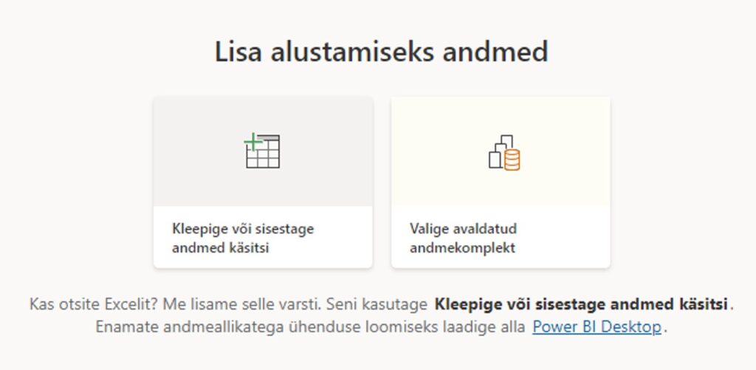Open the Power BI Desktop download link
Screen dimensions: 756x370
point(597,326)
